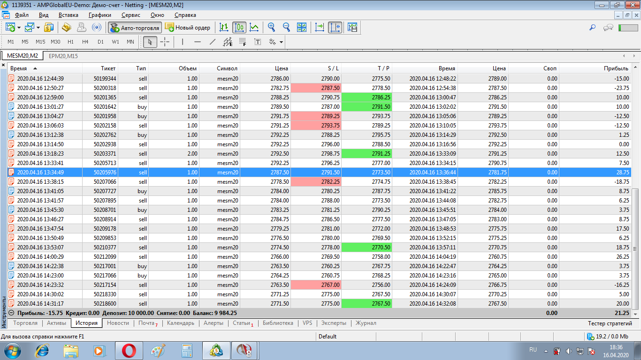Collapse the Прибыль summary row expander

[x=11, y=313]
